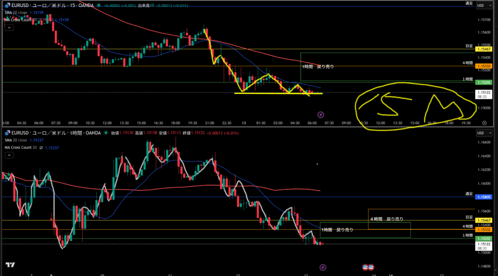Image resolution: width=498 pixels, height=276 pixels.
Task: Click the blue 1.15805 weekly price label
Action: tap(483, 197)
